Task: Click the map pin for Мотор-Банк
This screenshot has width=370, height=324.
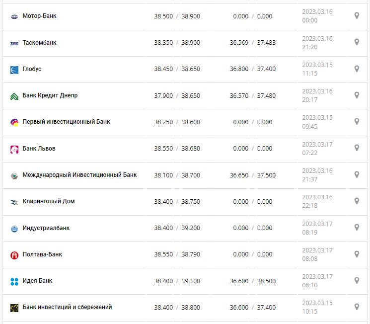Action: (x=356, y=16)
